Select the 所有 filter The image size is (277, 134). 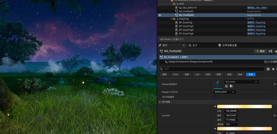pos(251,75)
